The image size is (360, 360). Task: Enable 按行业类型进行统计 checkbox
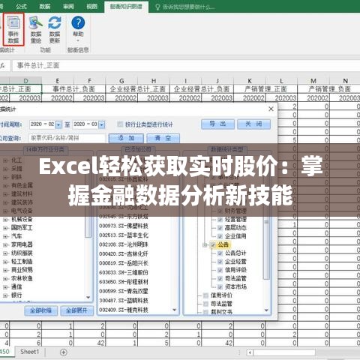click(x=120, y=124)
